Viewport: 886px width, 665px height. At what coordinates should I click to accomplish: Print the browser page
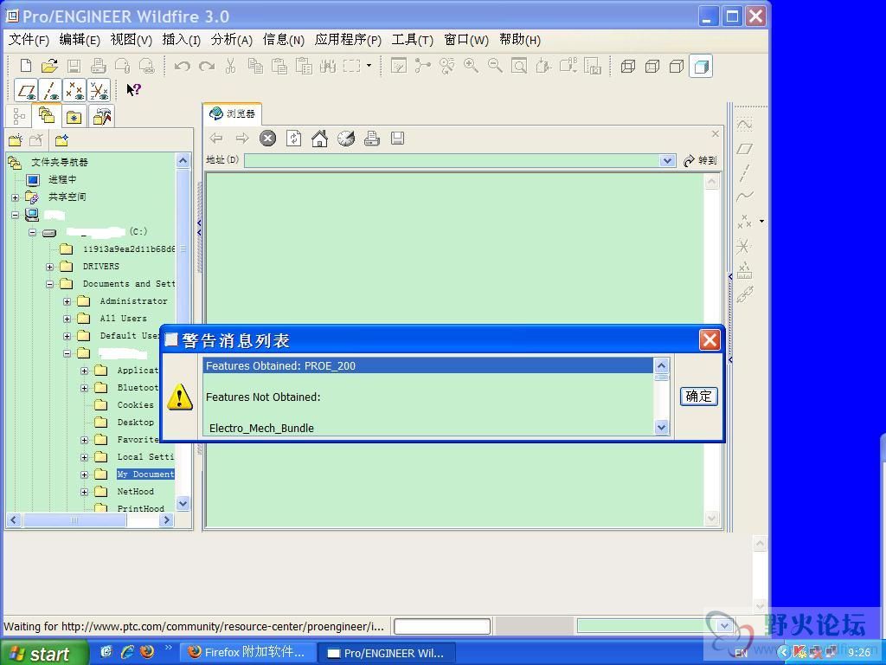pos(371,139)
